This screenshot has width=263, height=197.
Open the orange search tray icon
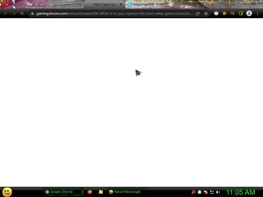[x=193, y=192]
